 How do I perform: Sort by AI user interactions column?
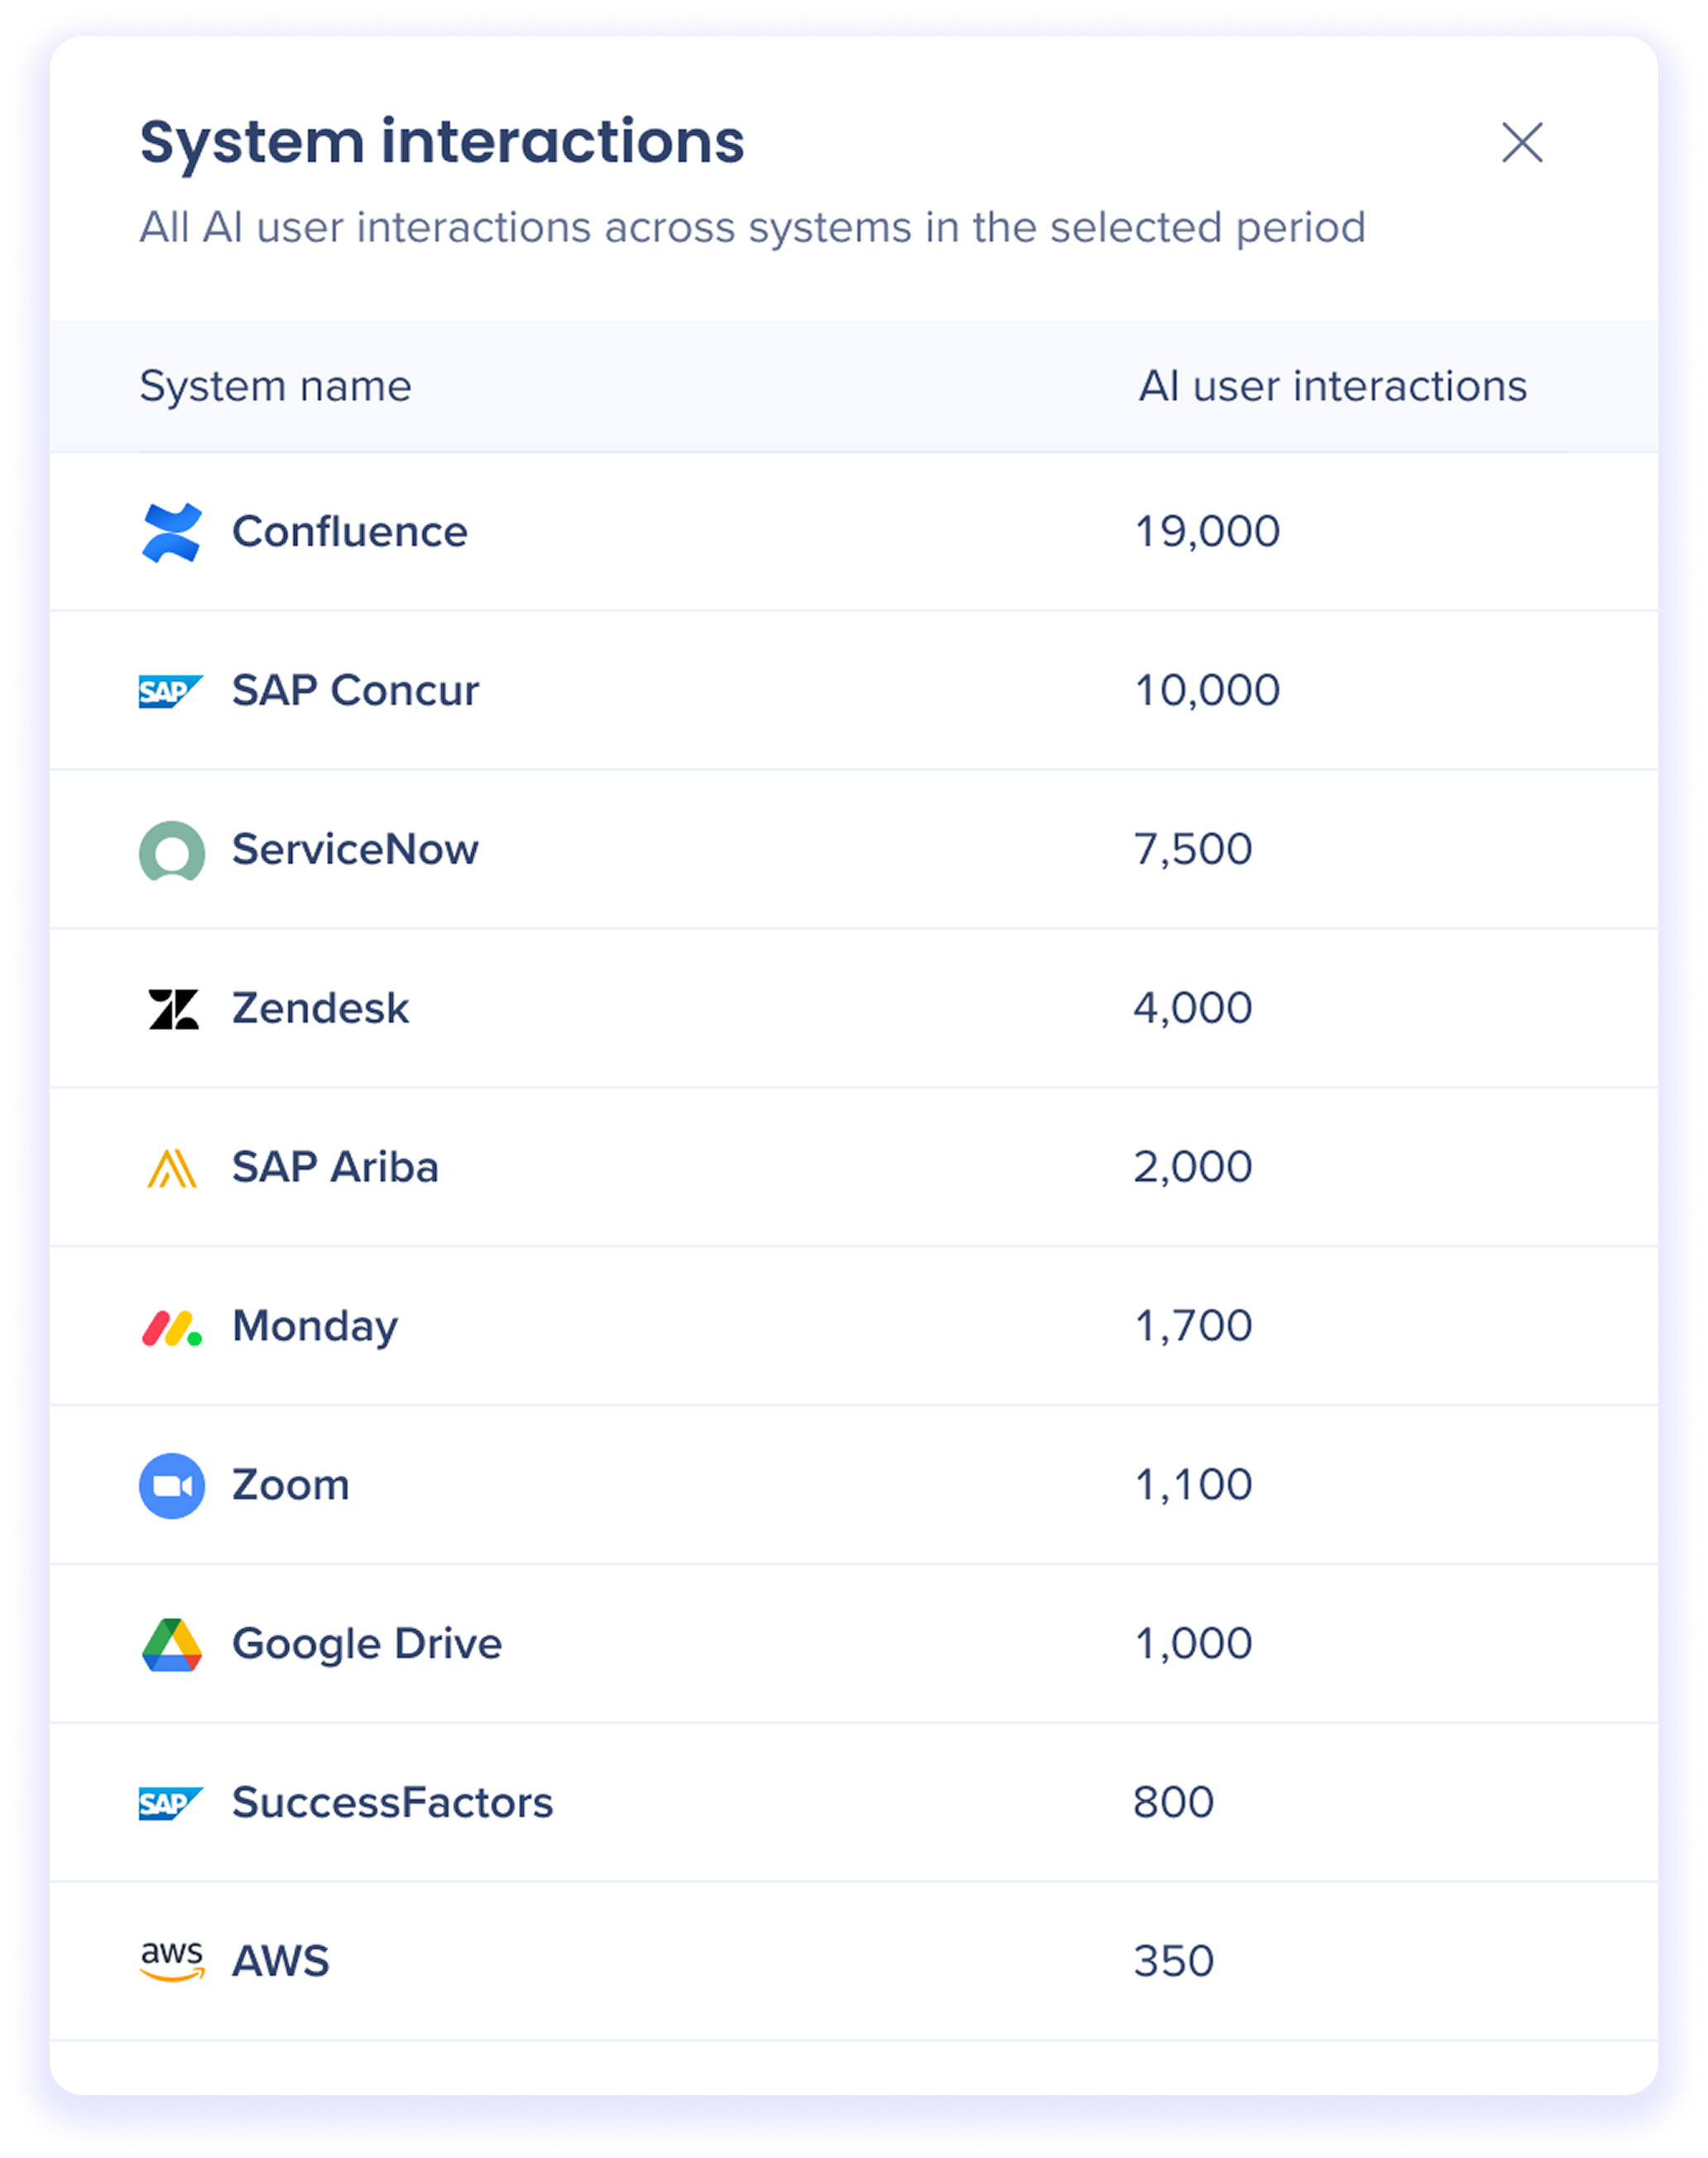1332,386
